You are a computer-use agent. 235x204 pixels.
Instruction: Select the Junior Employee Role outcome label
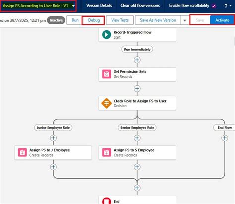pos(53,128)
